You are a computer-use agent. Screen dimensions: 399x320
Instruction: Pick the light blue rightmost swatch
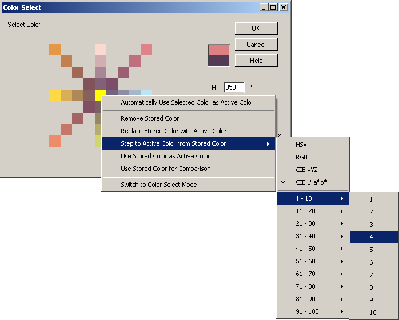146,93
